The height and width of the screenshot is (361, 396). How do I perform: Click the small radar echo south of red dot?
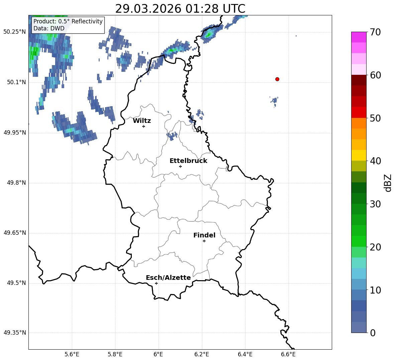click(275, 102)
